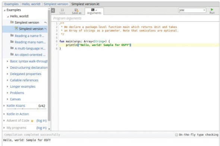Collapse the sidebar with the arrow button
220x146 pixels.
coord(53,10)
